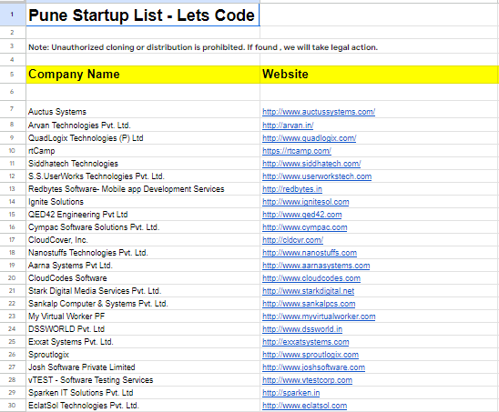The image size is (499, 412).
Task: Follow the cldcvr.com hyperlink
Action: (292, 240)
